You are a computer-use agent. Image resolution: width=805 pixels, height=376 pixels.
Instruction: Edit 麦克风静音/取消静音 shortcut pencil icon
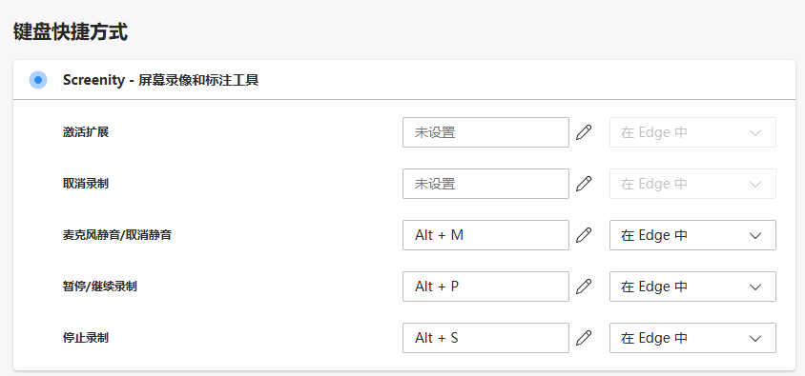[584, 235]
